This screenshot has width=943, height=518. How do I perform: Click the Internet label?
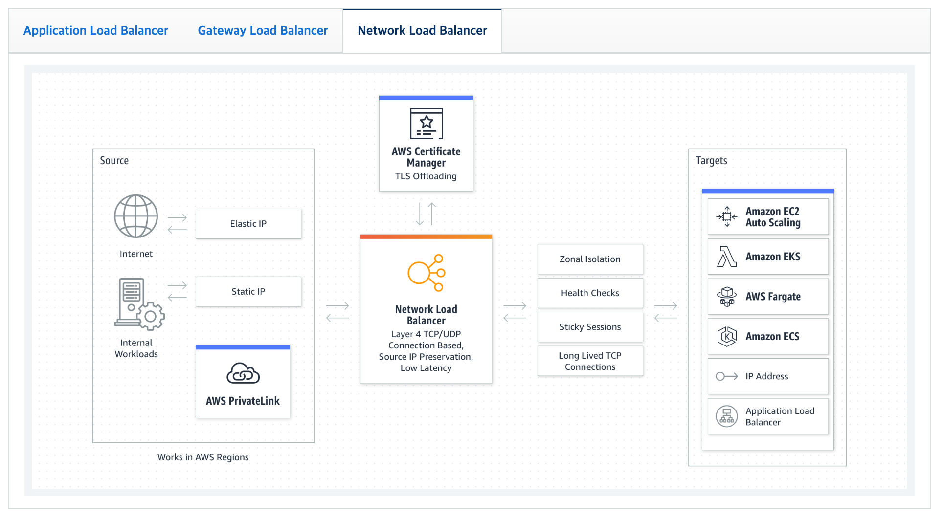tap(136, 254)
